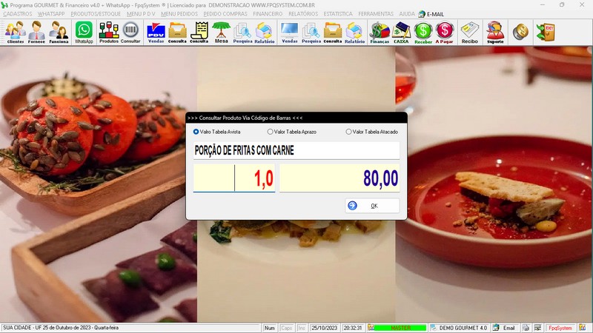593x333 pixels.
Task: Open the Produtos icon
Action: [x=109, y=32]
